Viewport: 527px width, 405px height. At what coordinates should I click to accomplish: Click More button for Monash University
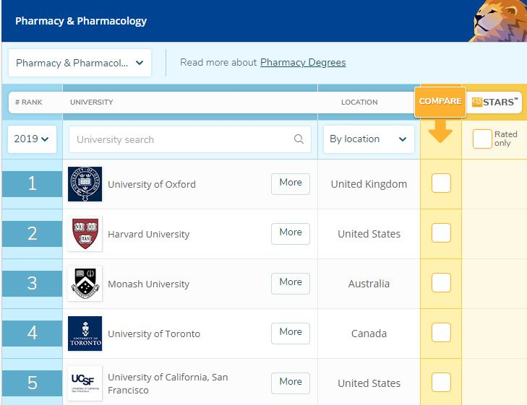(291, 282)
